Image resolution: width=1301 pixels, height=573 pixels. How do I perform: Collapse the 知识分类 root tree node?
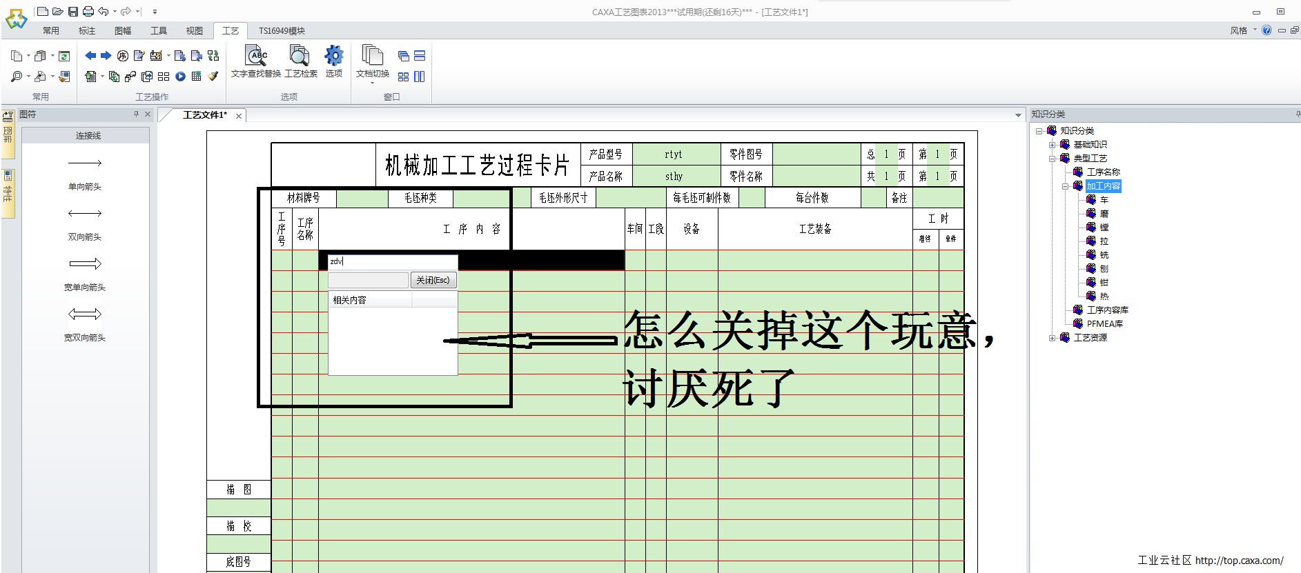[1039, 131]
